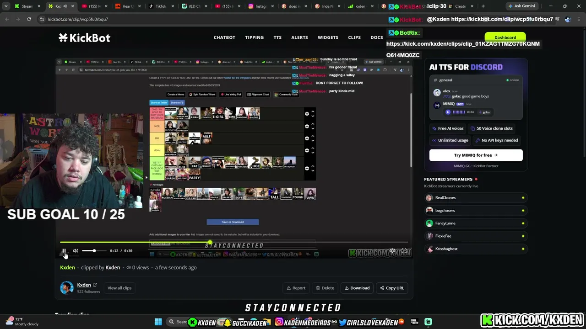Image resolution: width=586 pixels, height=329 pixels.
Task: Go back in browser history
Action: (7, 19)
